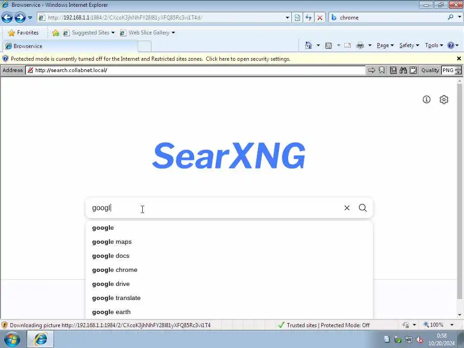Screen dimensions: 464x348
Task: Click the RSS feeds icon
Action: 329,45
